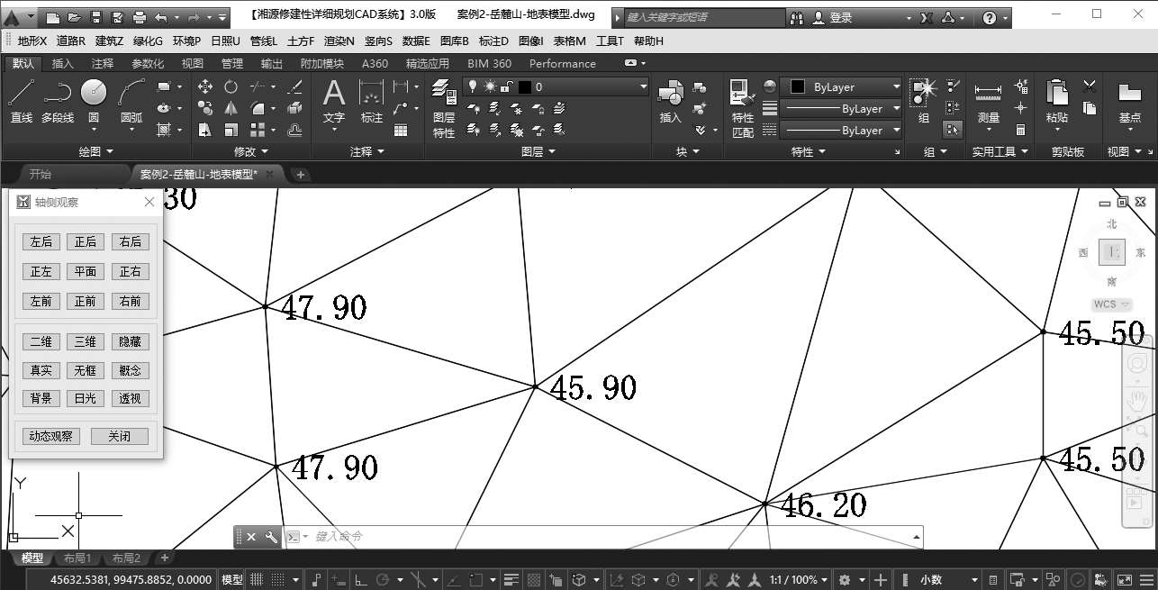Expand the Utilities (实用工具) panel

pos(1000,152)
